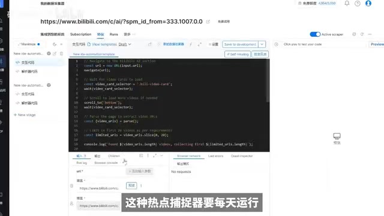The image size is (384, 216).
Task: Click the play button to test code
Action: 276,44
